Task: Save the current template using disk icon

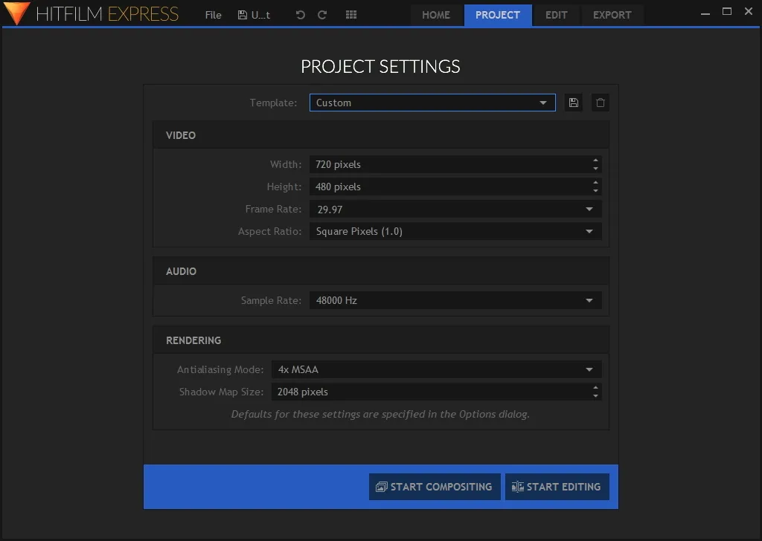Action: 574,103
